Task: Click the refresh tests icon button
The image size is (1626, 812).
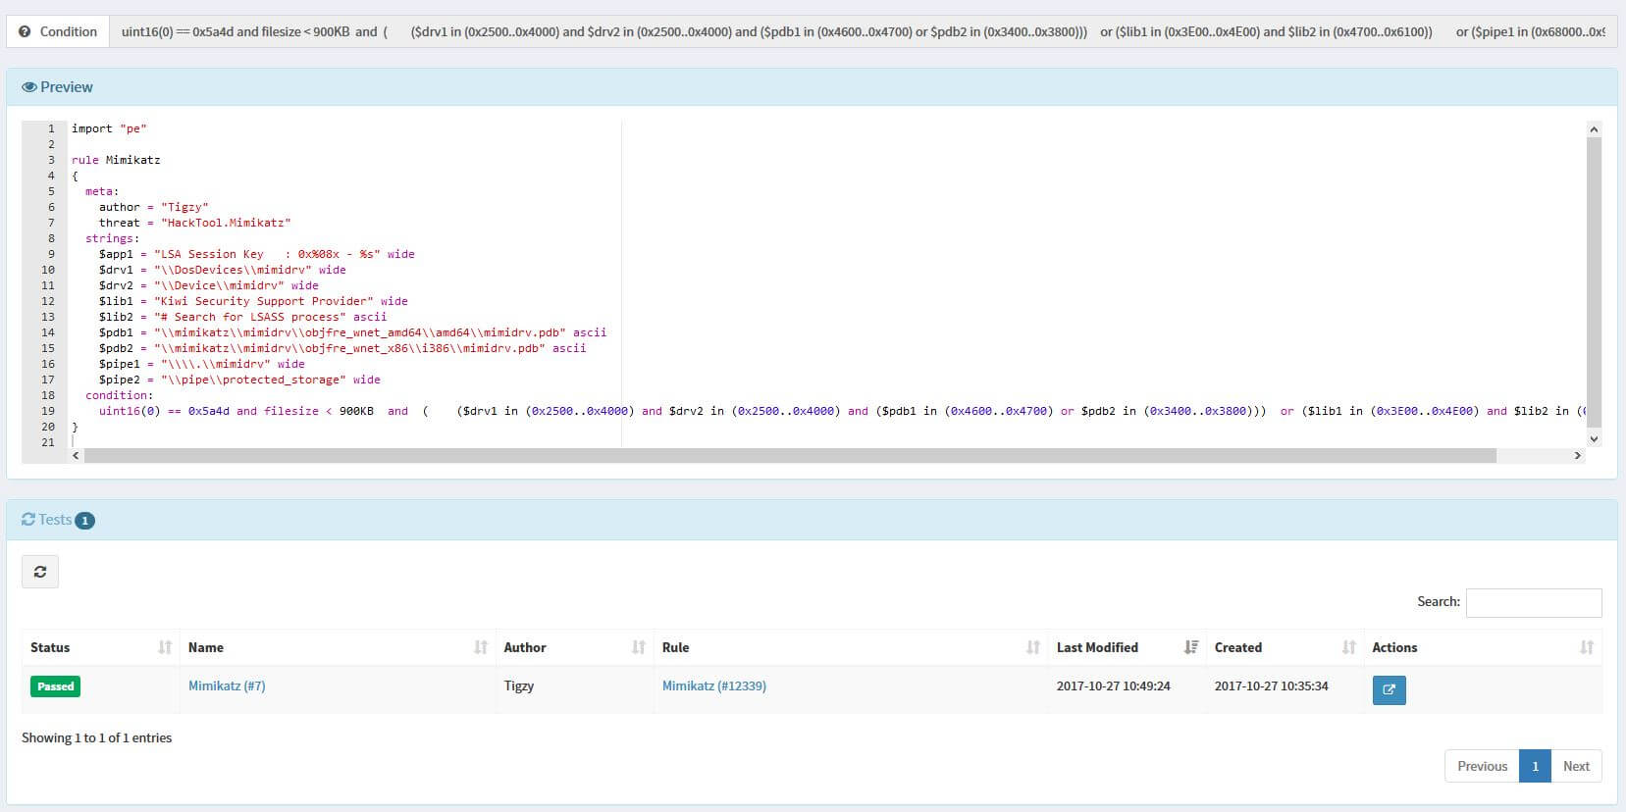Action: [x=40, y=572]
